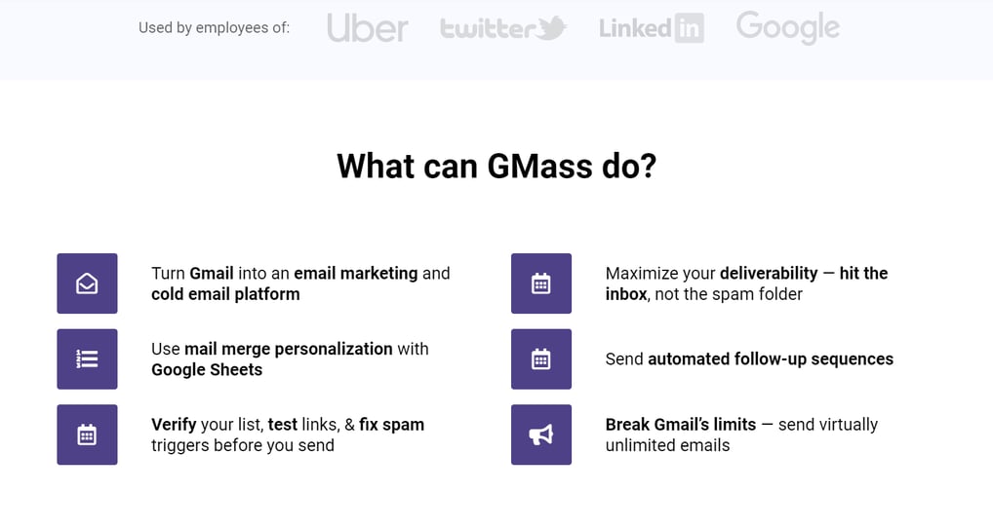Click the 'Verify your list, test links' text
993x528 pixels.
tap(245, 425)
